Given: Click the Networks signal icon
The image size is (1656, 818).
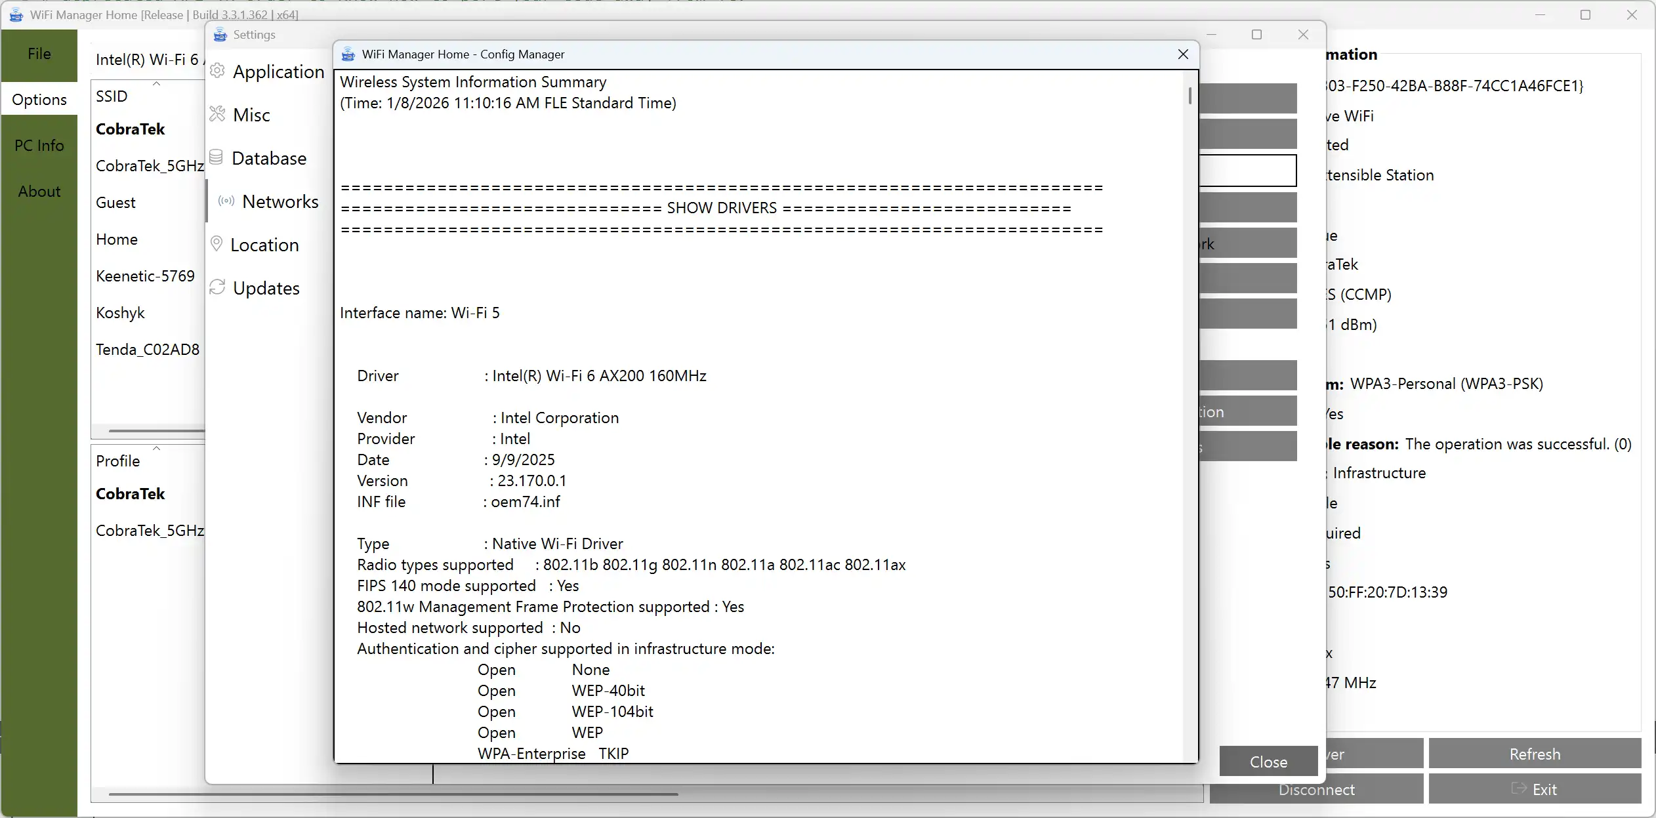Looking at the screenshot, I should click(x=226, y=201).
